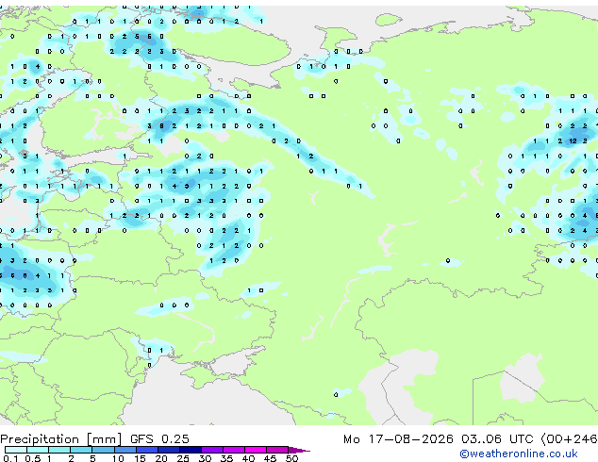The height and width of the screenshot is (462, 598).
Task: Pick the 20–25 mm dark blue legend swatch
Action: tap(169, 450)
